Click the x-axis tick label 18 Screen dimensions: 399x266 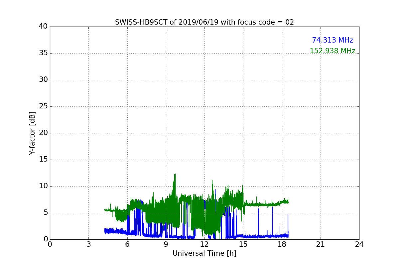coord(282,244)
